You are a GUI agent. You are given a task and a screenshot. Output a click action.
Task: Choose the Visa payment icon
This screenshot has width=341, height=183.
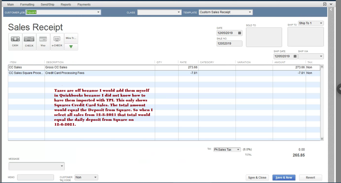[43, 41]
